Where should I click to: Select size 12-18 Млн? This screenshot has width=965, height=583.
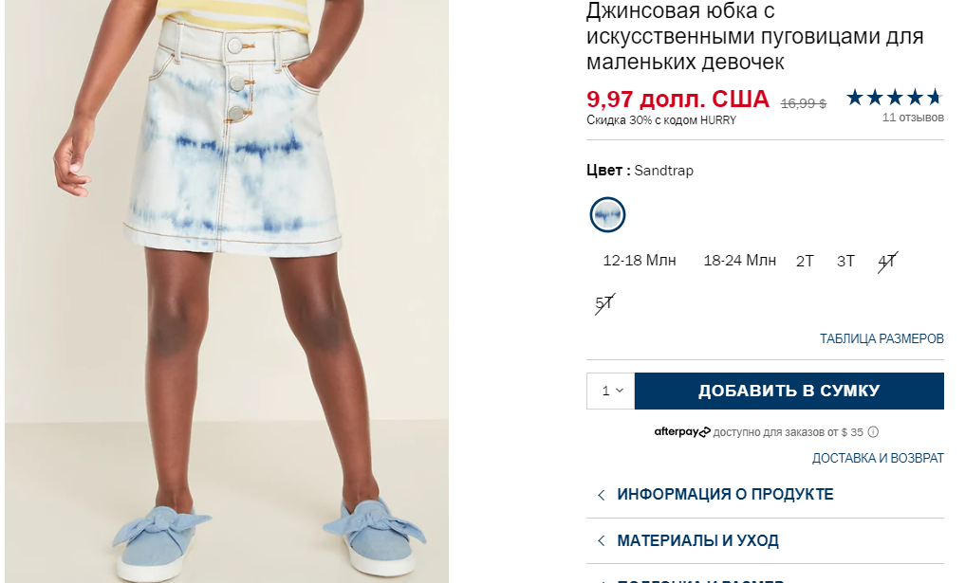[640, 261]
